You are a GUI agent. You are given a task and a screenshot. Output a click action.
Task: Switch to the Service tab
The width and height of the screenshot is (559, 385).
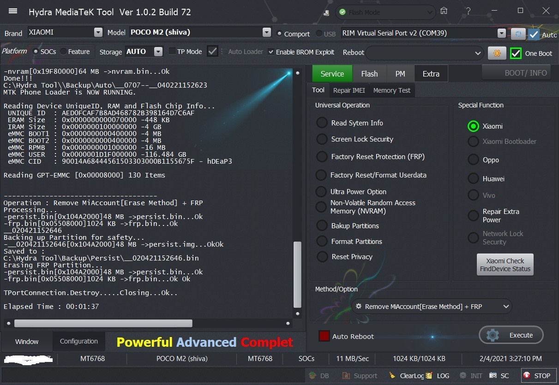tap(332, 74)
